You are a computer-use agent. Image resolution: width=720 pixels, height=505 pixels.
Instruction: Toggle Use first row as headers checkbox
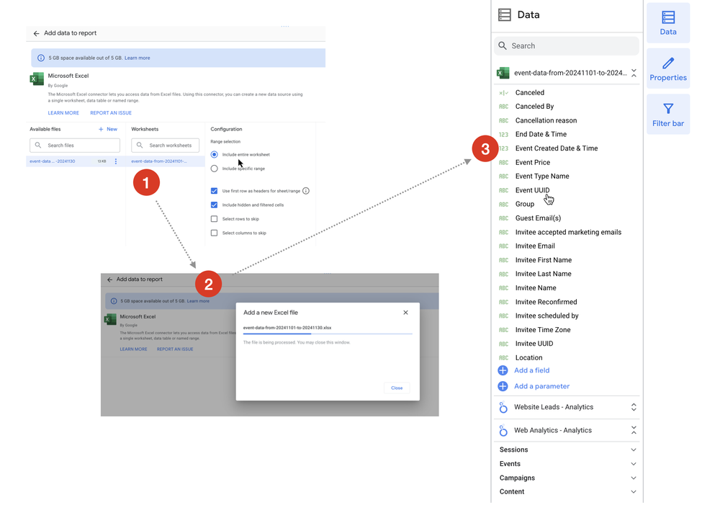tap(214, 191)
